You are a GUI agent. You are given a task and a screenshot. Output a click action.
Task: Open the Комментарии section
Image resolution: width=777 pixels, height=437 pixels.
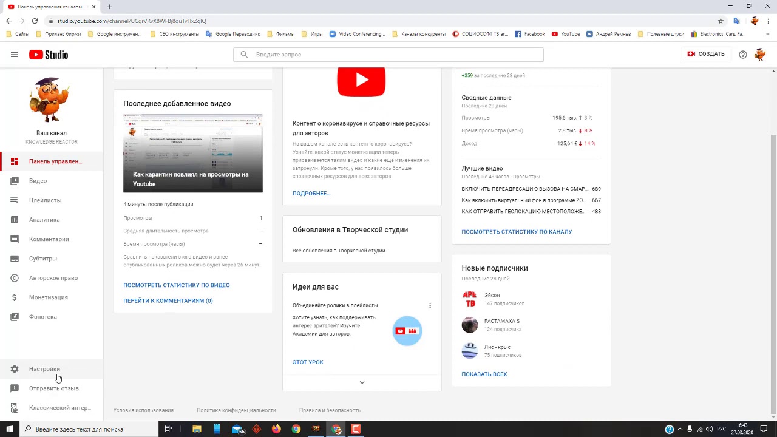pyautogui.click(x=52, y=239)
